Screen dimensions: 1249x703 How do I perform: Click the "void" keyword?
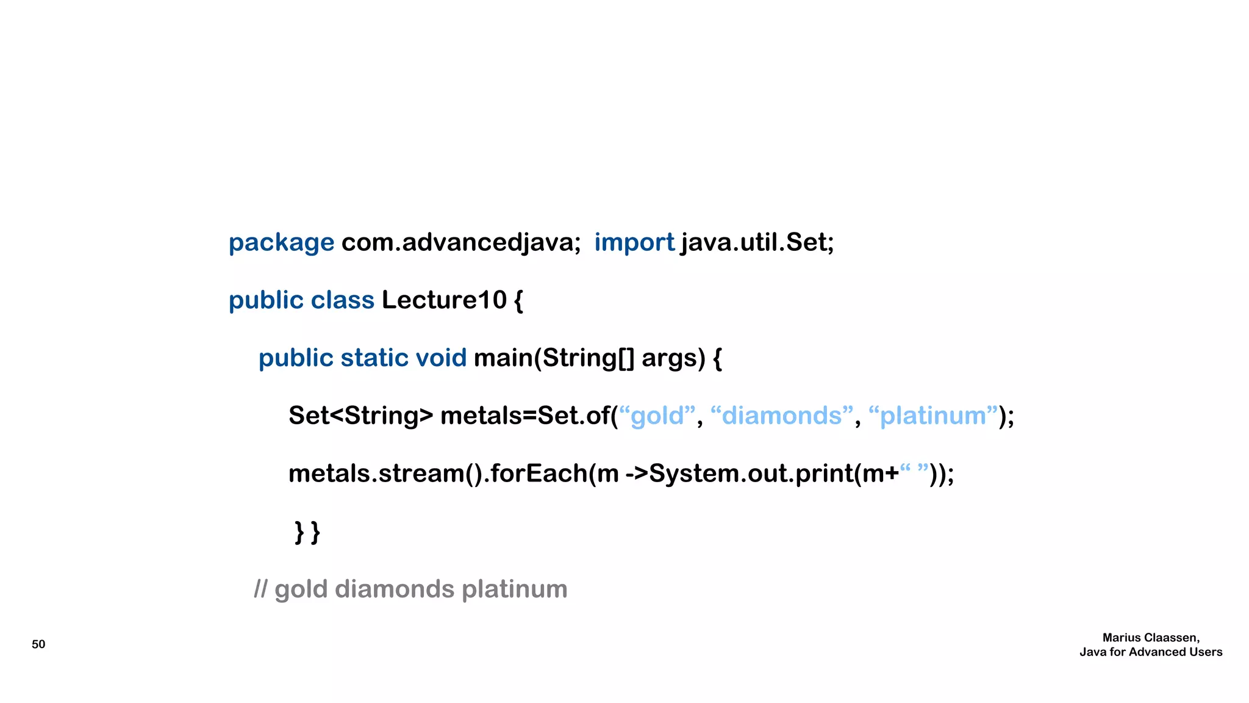click(440, 358)
